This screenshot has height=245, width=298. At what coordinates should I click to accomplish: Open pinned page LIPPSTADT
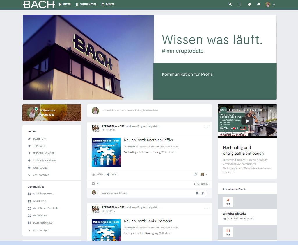39,146
